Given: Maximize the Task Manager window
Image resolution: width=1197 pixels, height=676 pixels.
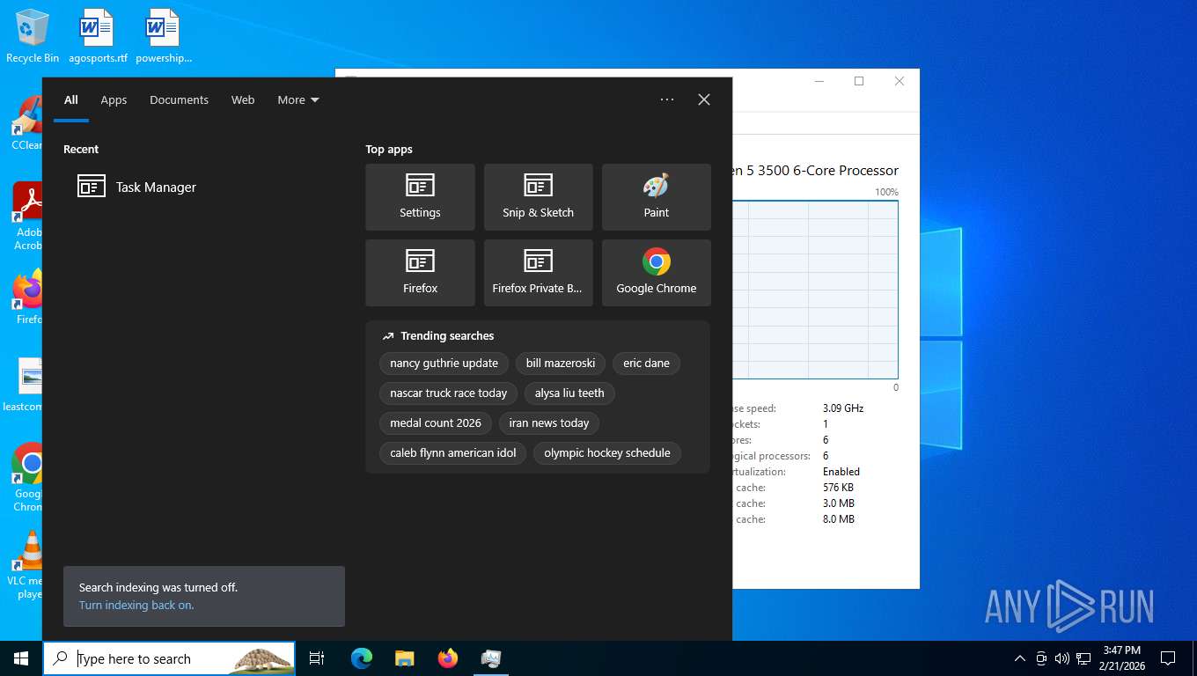Looking at the screenshot, I should pos(859,81).
